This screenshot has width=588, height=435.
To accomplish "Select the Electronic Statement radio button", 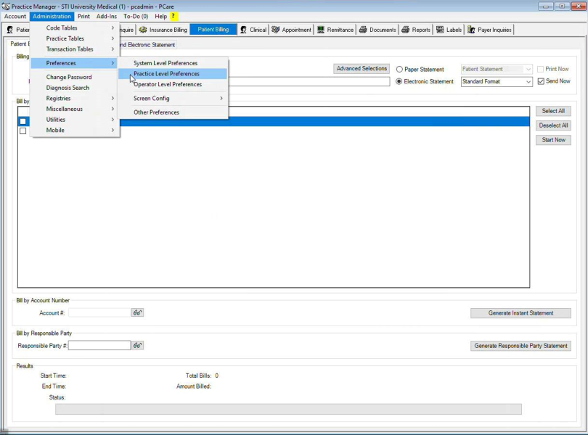I will (x=399, y=82).
